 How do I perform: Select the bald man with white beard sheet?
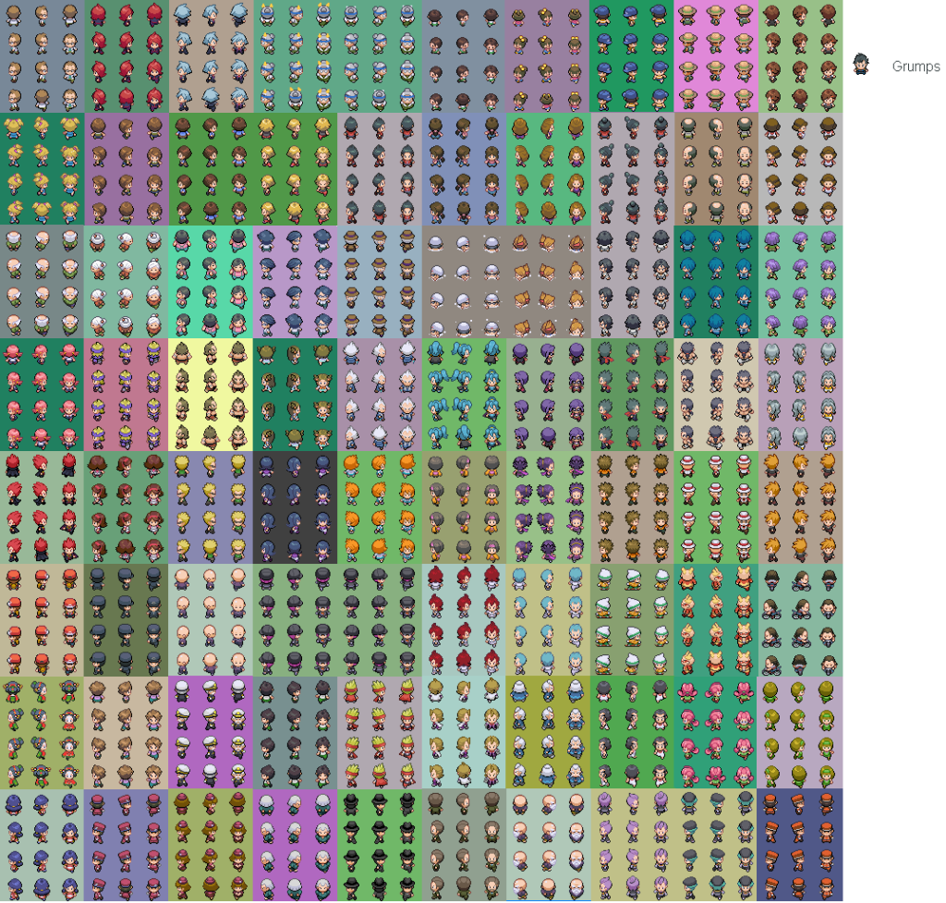coord(548,845)
